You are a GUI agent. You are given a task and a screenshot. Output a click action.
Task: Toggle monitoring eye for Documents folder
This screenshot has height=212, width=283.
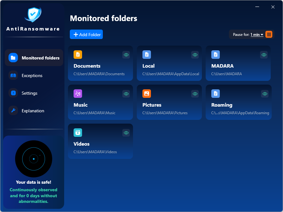pyautogui.click(x=126, y=55)
